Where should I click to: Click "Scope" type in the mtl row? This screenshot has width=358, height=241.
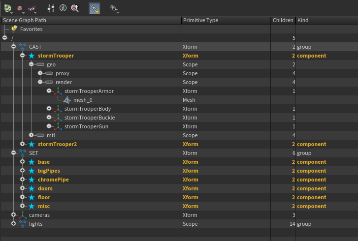click(190, 135)
